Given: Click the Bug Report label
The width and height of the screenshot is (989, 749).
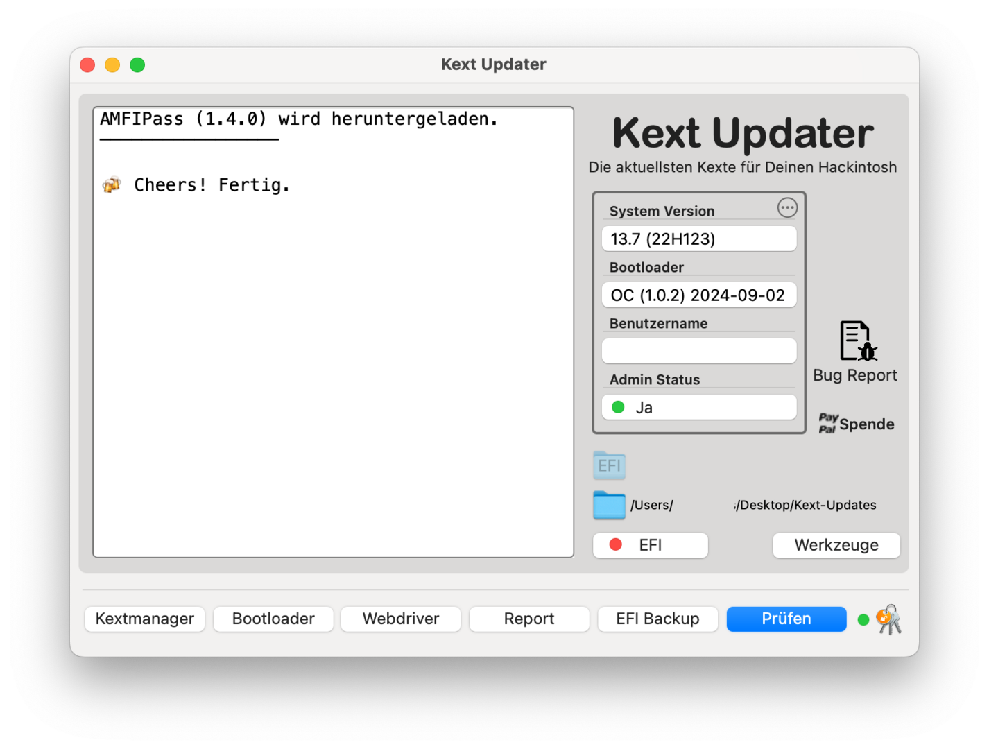Looking at the screenshot, I should pyautogui.click(x=855, y=375).
